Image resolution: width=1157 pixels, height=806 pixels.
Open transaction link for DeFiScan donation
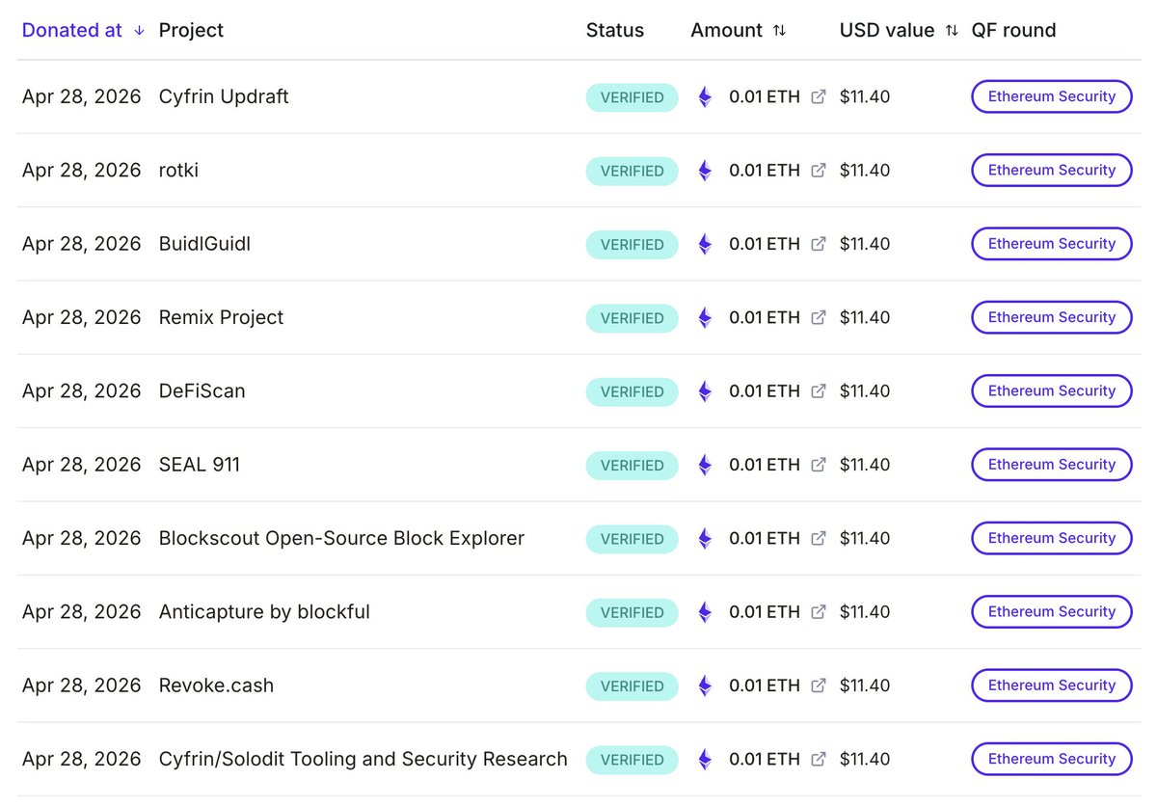[x=819, y=391]
